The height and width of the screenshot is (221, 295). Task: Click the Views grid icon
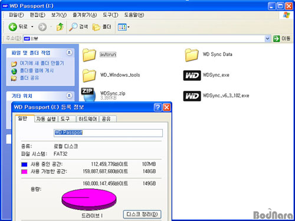pyautogui.click(x=122, y=27)
